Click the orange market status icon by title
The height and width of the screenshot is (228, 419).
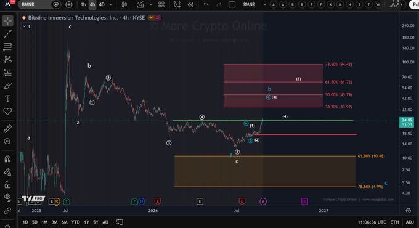click(x=151, y=18)
